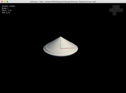Image resolution: width=126 pixels, height=93 pixels.
Task: Minimize the antimony View window
Action: point(5,2)
